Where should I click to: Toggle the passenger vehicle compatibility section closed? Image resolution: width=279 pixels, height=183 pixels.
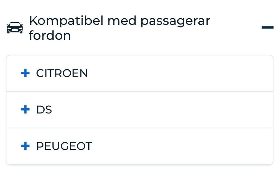pos(267,28)
